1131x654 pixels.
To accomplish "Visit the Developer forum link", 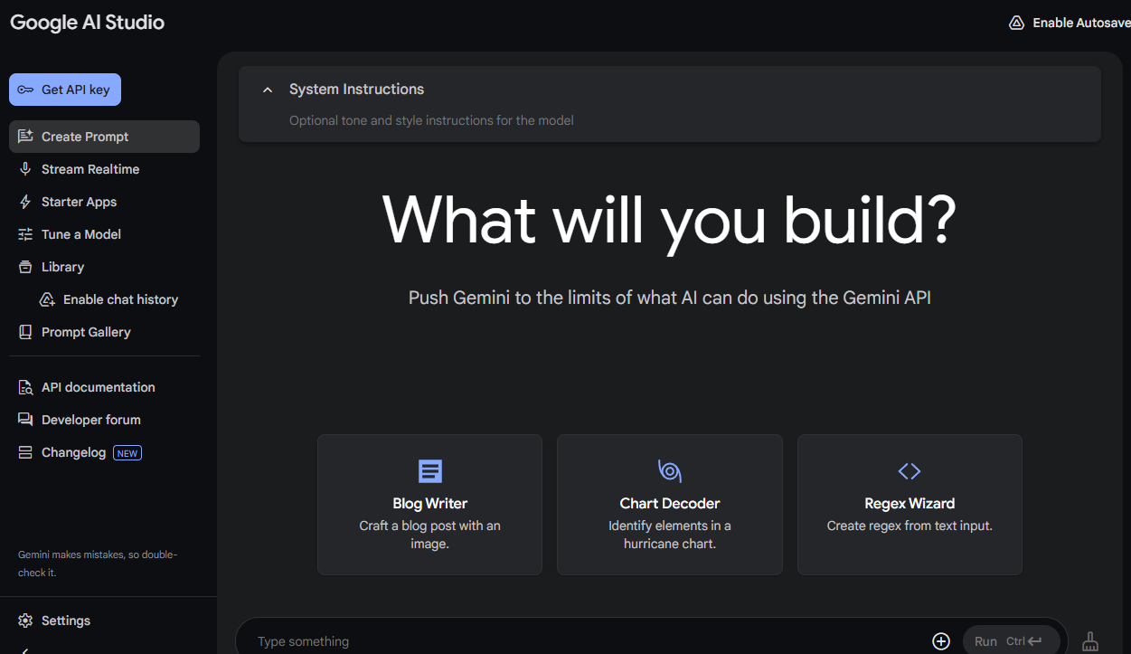I will 91,420.
